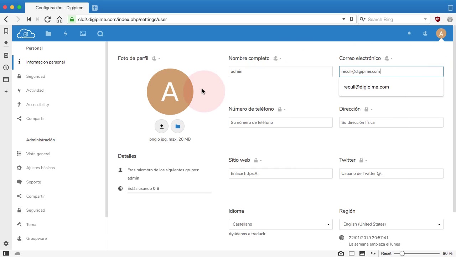
Task: Bookmark this page in address bar
Action: (352, 19)
